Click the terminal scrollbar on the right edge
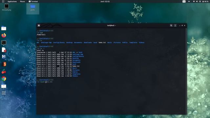This screenshot has width=210, height=118. [186, 71]
